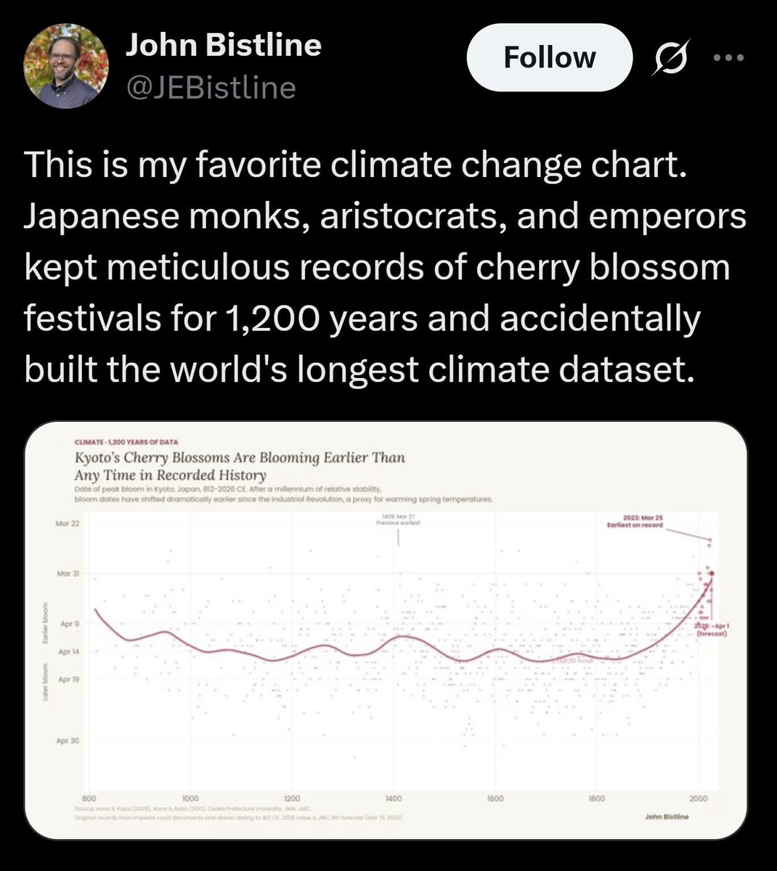Click the John Bistline credit inside the chart
This screenshot has width=777, height=871.
[666, 817]
